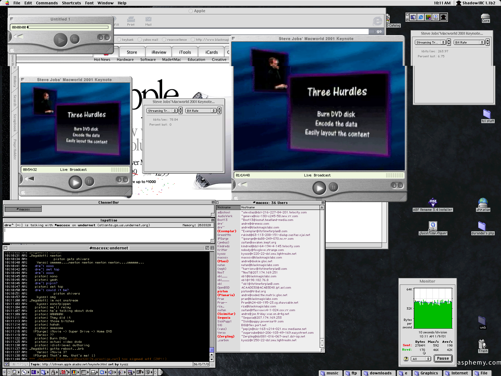Open the Commands menu
Screen dimensions: 501x376
point(47,3)
